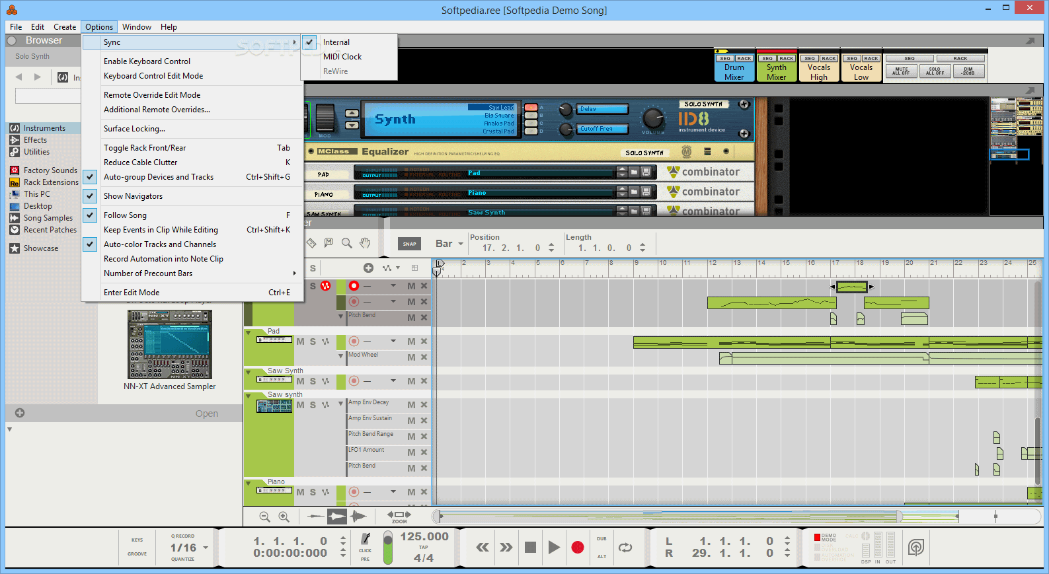
Task: Collapse the Piano track triangle
Action: [x=249, y=483]
